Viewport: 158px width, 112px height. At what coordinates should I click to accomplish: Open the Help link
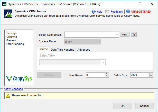click(99, 12)
